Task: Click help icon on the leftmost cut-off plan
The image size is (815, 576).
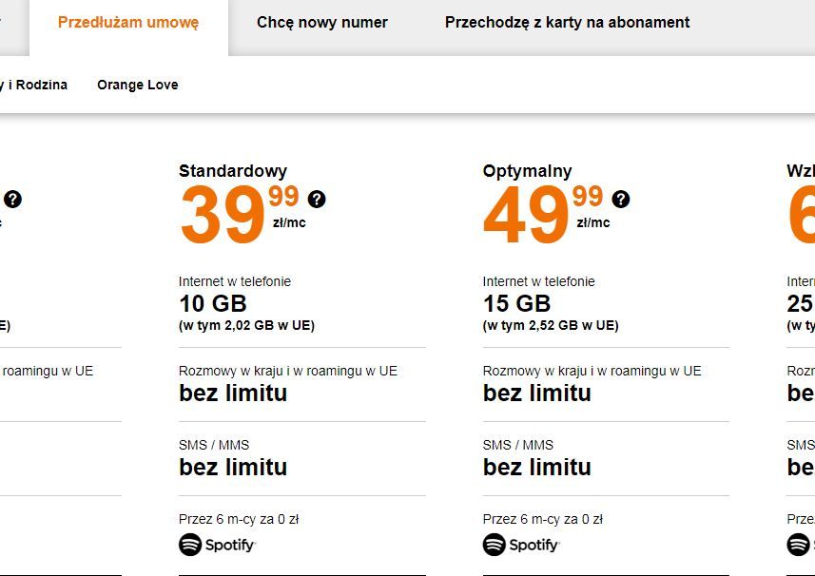Action: coord(12,200)
